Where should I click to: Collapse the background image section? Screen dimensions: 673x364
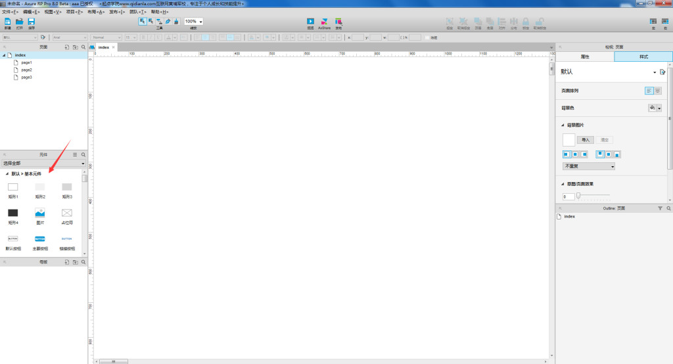click(x=563, y=125)
